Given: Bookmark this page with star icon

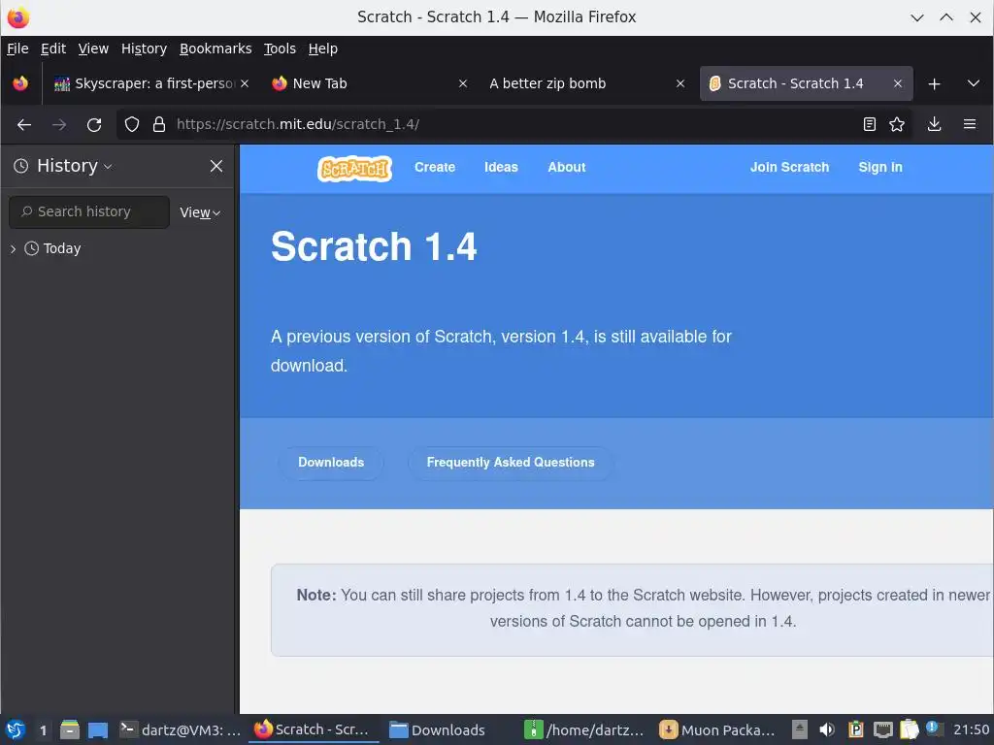Looking at the screenshot, I should pyautogui.click(x=897, y=125).
